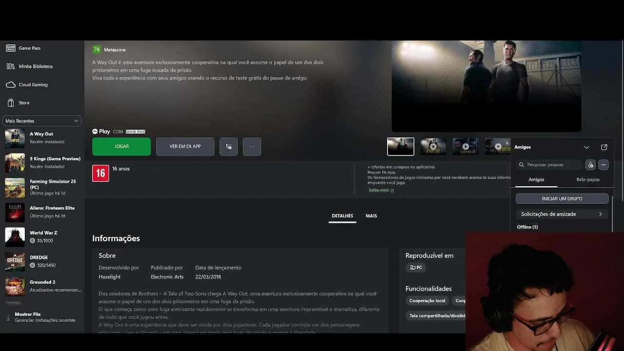Click VER EM EA APP button
This screenshot has width=624, height=351.
[x=185, y=146]
